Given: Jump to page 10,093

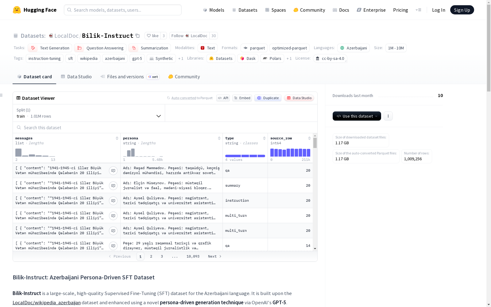Looking at the screenshot, I should [193, 256].
